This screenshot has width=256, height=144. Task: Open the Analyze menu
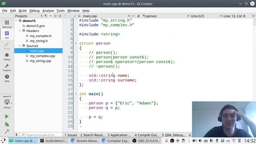pos(48,11)
